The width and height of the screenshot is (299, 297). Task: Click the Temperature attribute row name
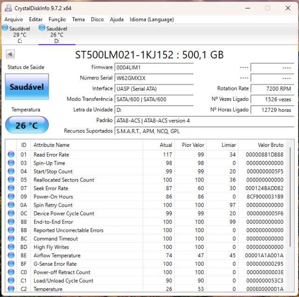coord(48,289)
